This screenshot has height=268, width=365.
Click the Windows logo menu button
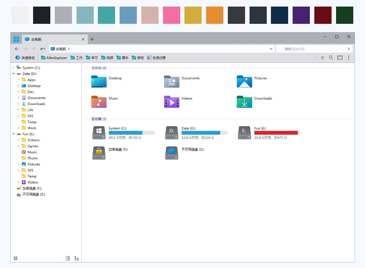(x=16, y=39)
